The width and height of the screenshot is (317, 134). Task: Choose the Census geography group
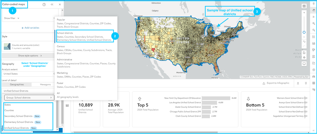click(86, 50)
